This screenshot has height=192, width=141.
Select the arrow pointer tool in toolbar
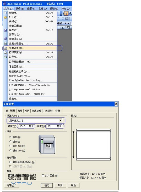point(66,13)
